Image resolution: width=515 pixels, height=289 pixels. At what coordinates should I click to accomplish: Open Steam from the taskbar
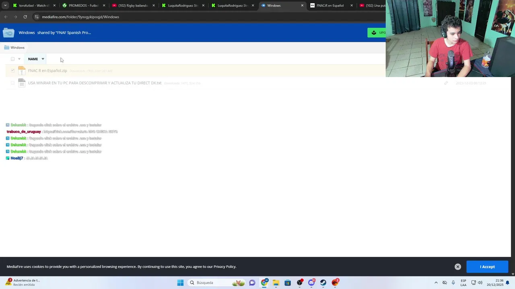[323, 283]
